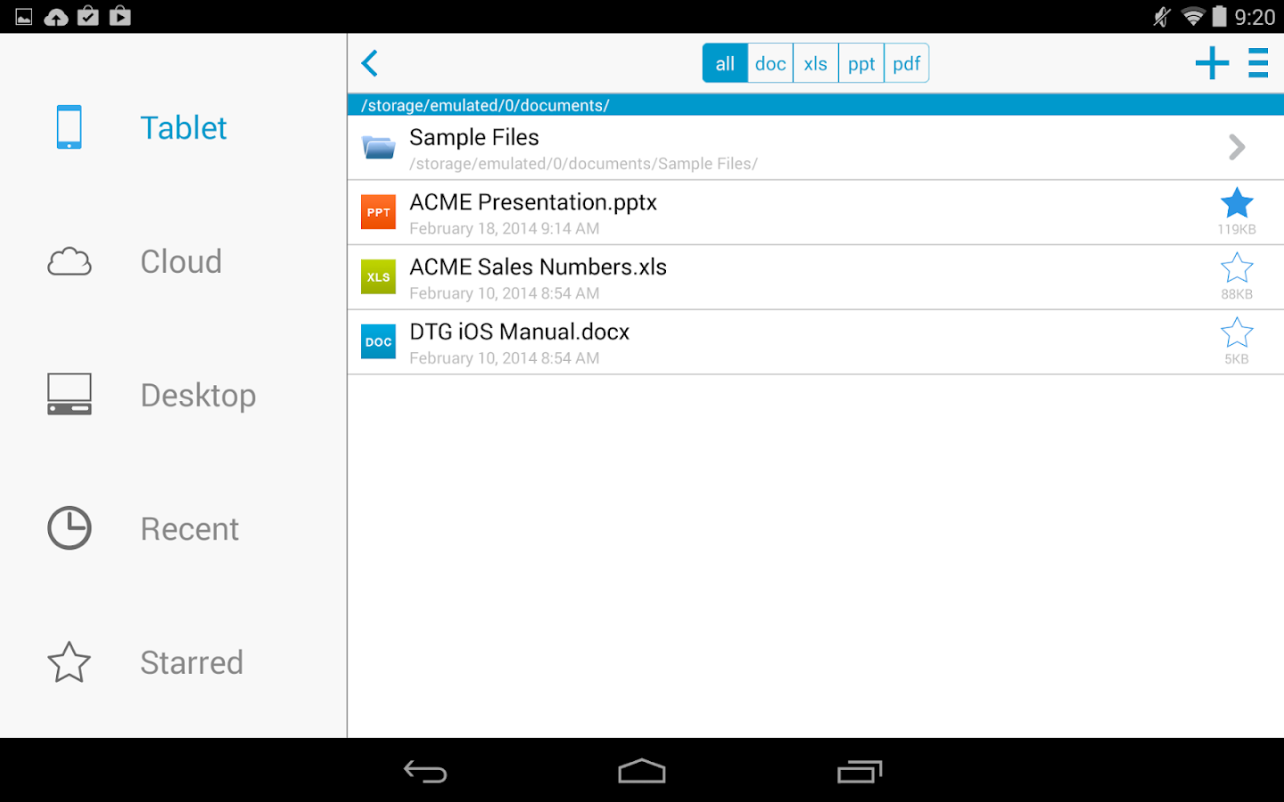
Task: Star the ACME Sales Numbers.xls file
Action: tap(1237, 267)
